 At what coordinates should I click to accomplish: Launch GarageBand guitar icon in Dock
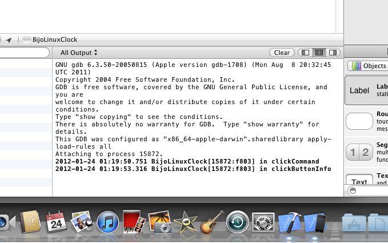click(x=211, y=222)
